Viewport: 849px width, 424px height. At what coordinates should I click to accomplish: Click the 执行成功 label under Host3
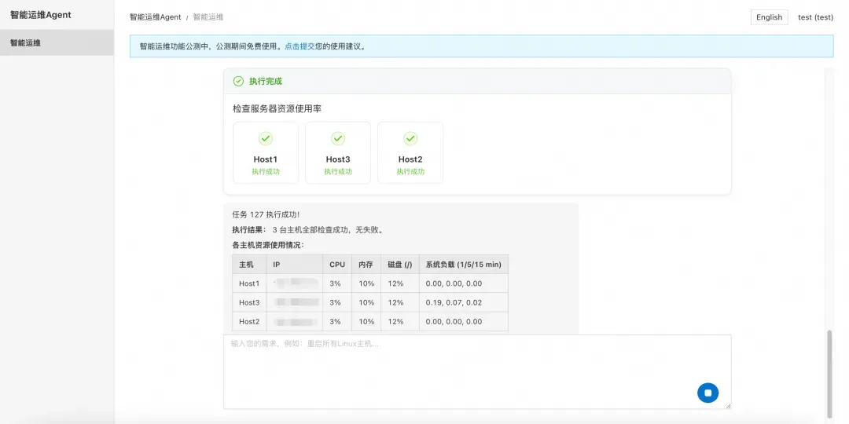[338, 171]
